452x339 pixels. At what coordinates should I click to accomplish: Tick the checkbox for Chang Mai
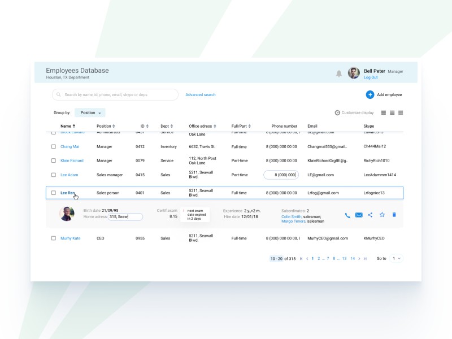[53, 146]
